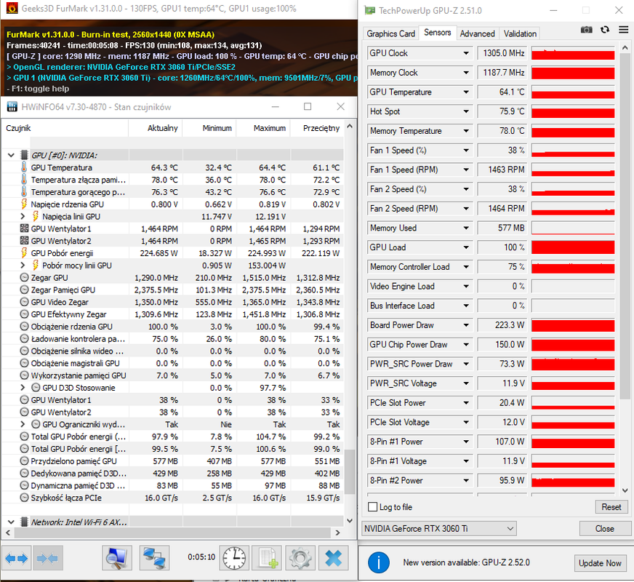Viewport: 634px width, 582px height.
Task: Click the GPU-Z title bar icon
Action: (369, 10)
